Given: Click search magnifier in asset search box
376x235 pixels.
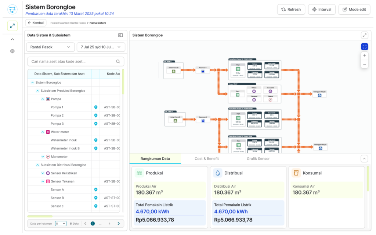Looking at the screenshot, I should click(x=118, y=61).
